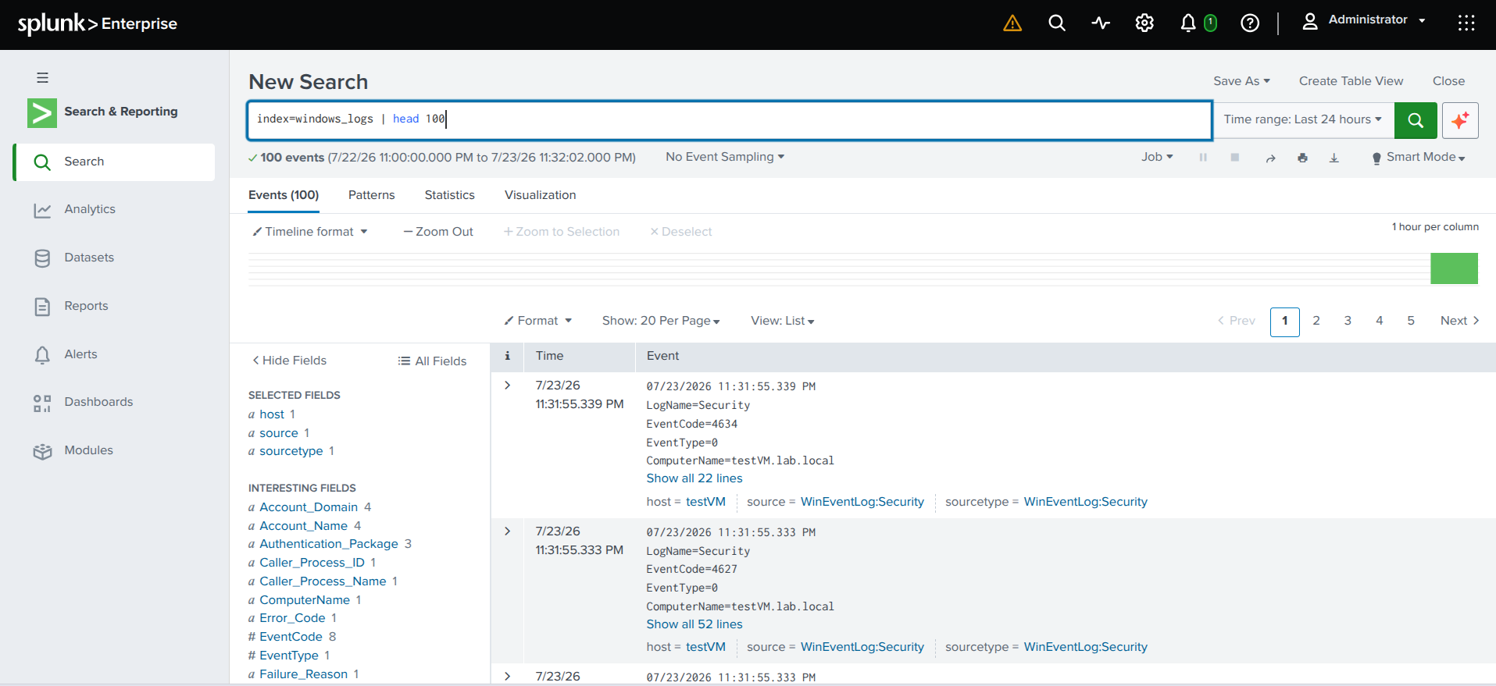Print the search results
The width and height of the screenshot is (1496, 686).
pos(1302,158)
